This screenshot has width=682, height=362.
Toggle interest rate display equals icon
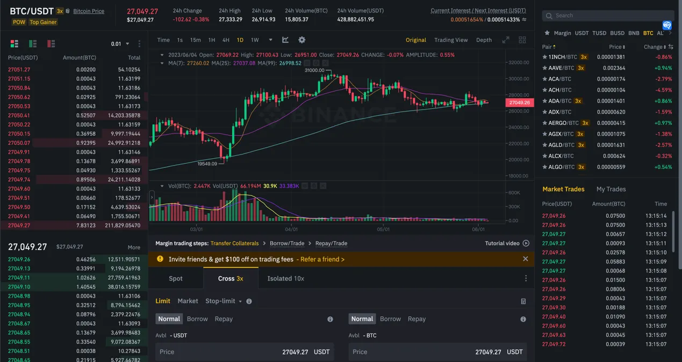524,19
